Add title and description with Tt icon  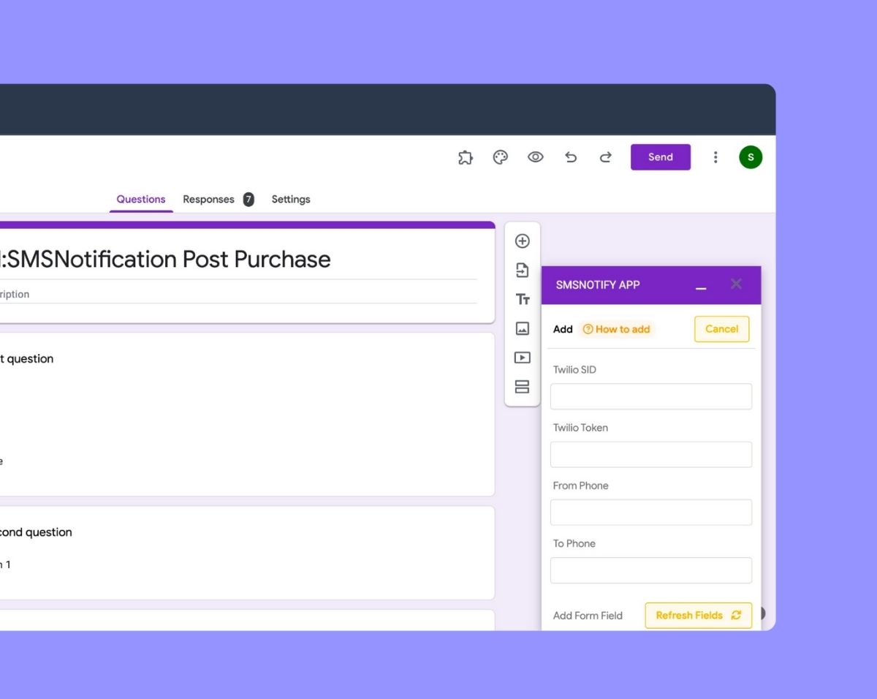[x=523, y=299]
